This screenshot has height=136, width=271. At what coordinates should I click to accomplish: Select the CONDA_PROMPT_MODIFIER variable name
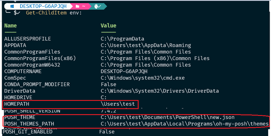(37, 85)
